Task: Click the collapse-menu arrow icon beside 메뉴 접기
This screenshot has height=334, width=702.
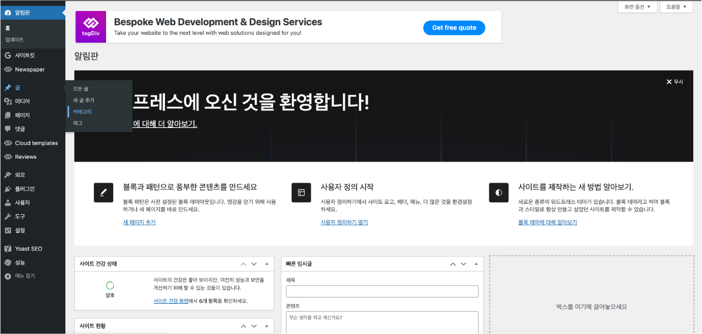Action: (8, 276)
